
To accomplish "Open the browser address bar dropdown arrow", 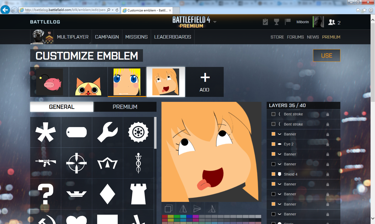I will 113,10.
